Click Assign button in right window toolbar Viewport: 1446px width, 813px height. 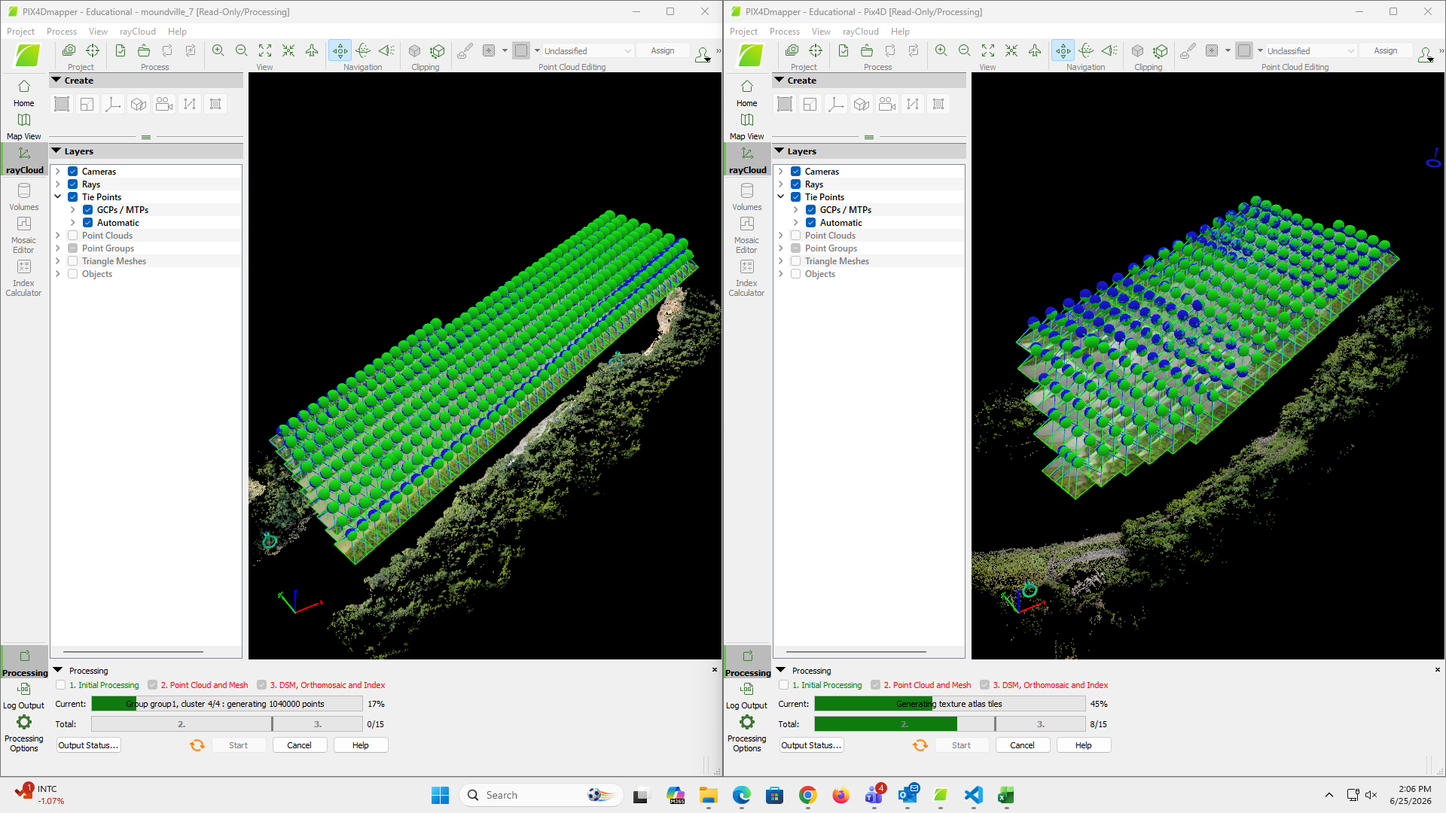[1385, 50]
